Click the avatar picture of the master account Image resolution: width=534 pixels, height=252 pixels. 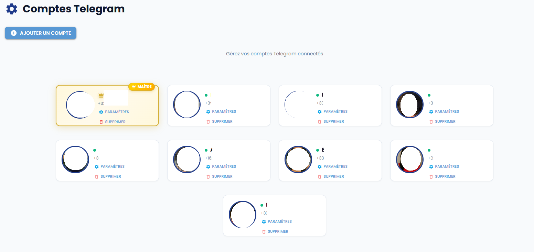(81, 105)
